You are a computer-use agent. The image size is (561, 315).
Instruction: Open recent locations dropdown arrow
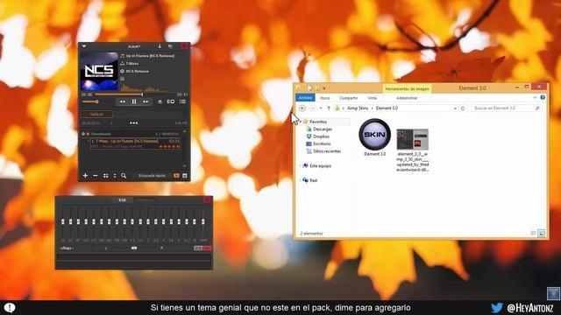coord(321,108)
